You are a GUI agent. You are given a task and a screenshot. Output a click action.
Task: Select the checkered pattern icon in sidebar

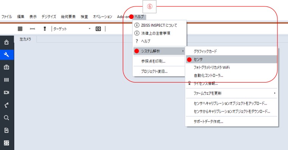click(x=6, y=143)
